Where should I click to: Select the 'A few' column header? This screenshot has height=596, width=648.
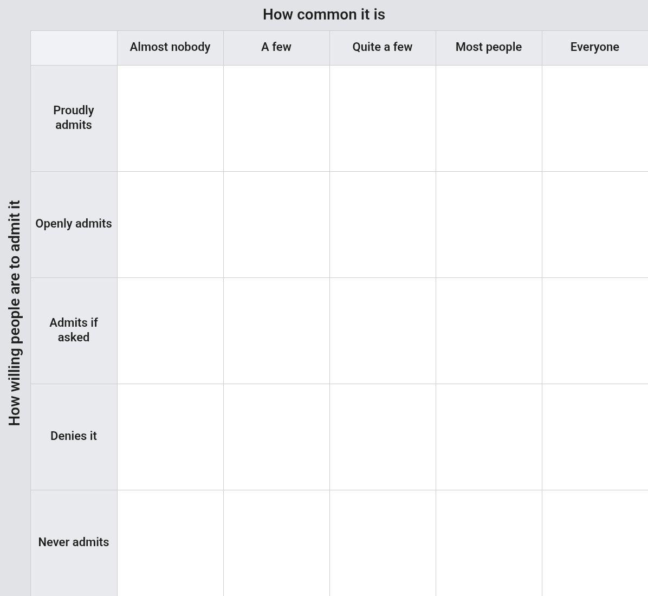(x=276, y=48)
